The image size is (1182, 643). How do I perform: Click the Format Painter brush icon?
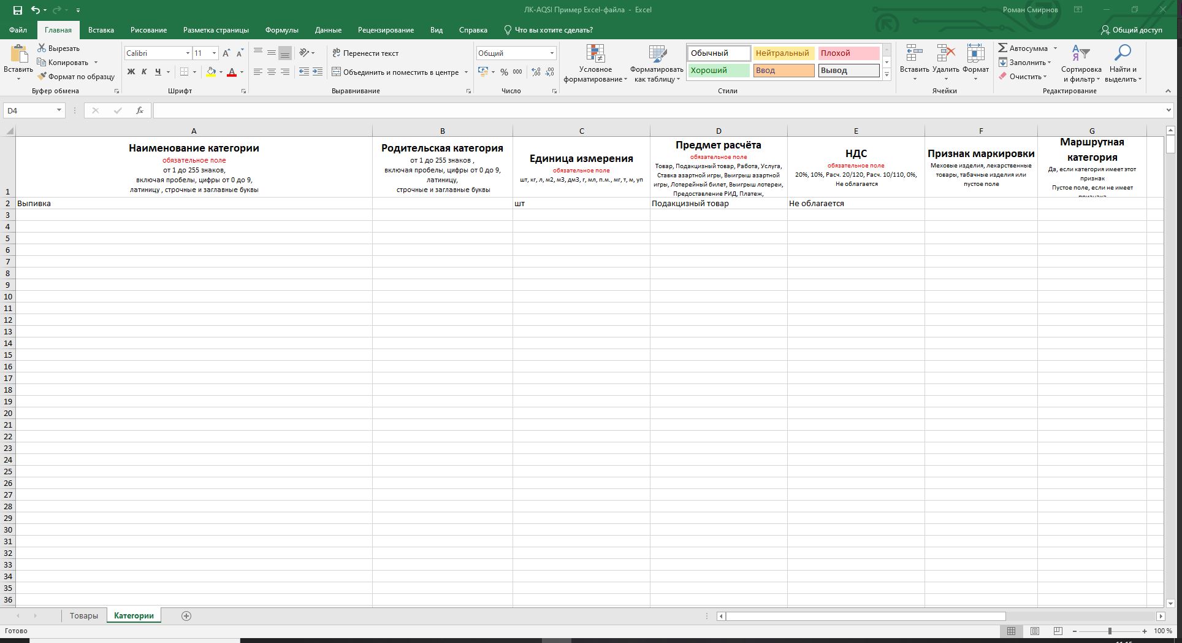42,77
